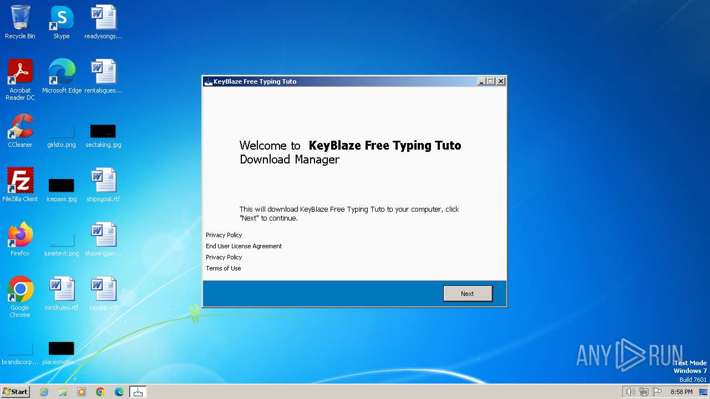
Task: Select the sectaking.jpg file icon
Action: tap(103, 136)
